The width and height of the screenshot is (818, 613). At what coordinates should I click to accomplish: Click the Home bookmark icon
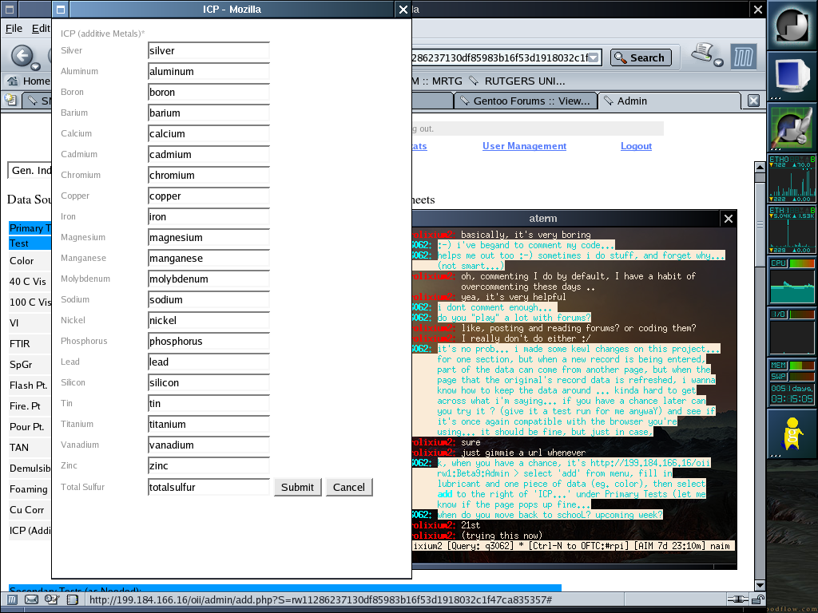tap(13, 81)
